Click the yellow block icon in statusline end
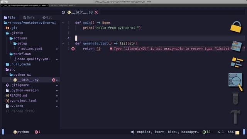This screenshot has height=139, width=247. tap(237, 133)
